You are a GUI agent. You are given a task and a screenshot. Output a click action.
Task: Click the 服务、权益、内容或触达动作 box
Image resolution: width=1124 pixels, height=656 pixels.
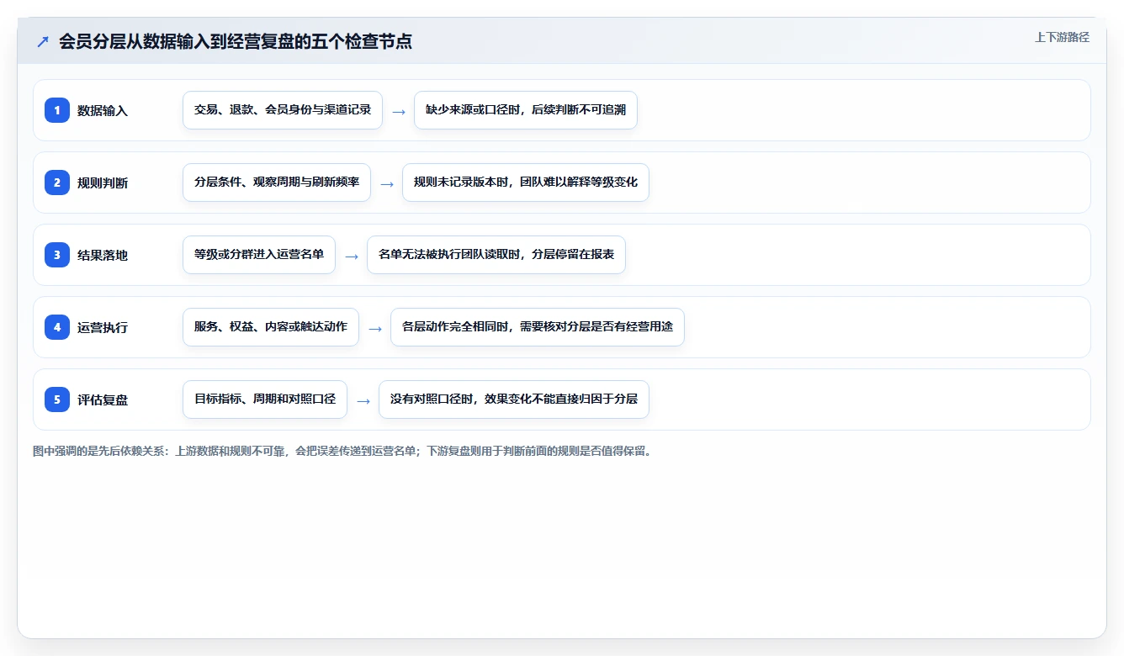[x=271, y=327]
